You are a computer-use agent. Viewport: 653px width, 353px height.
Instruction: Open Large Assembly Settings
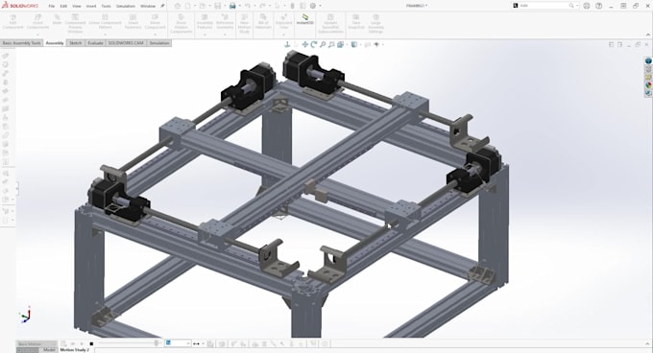coord(375,24)
